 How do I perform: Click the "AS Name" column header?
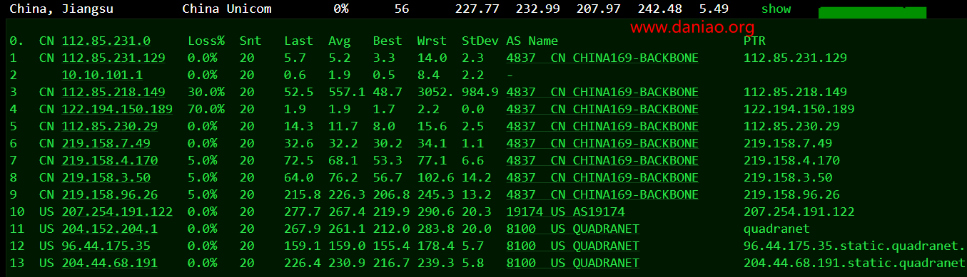(x=532, y=41)
